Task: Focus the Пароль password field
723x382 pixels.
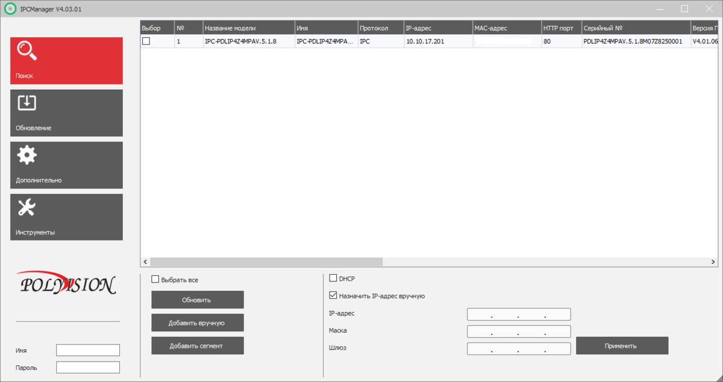Action: coord(88,368)
